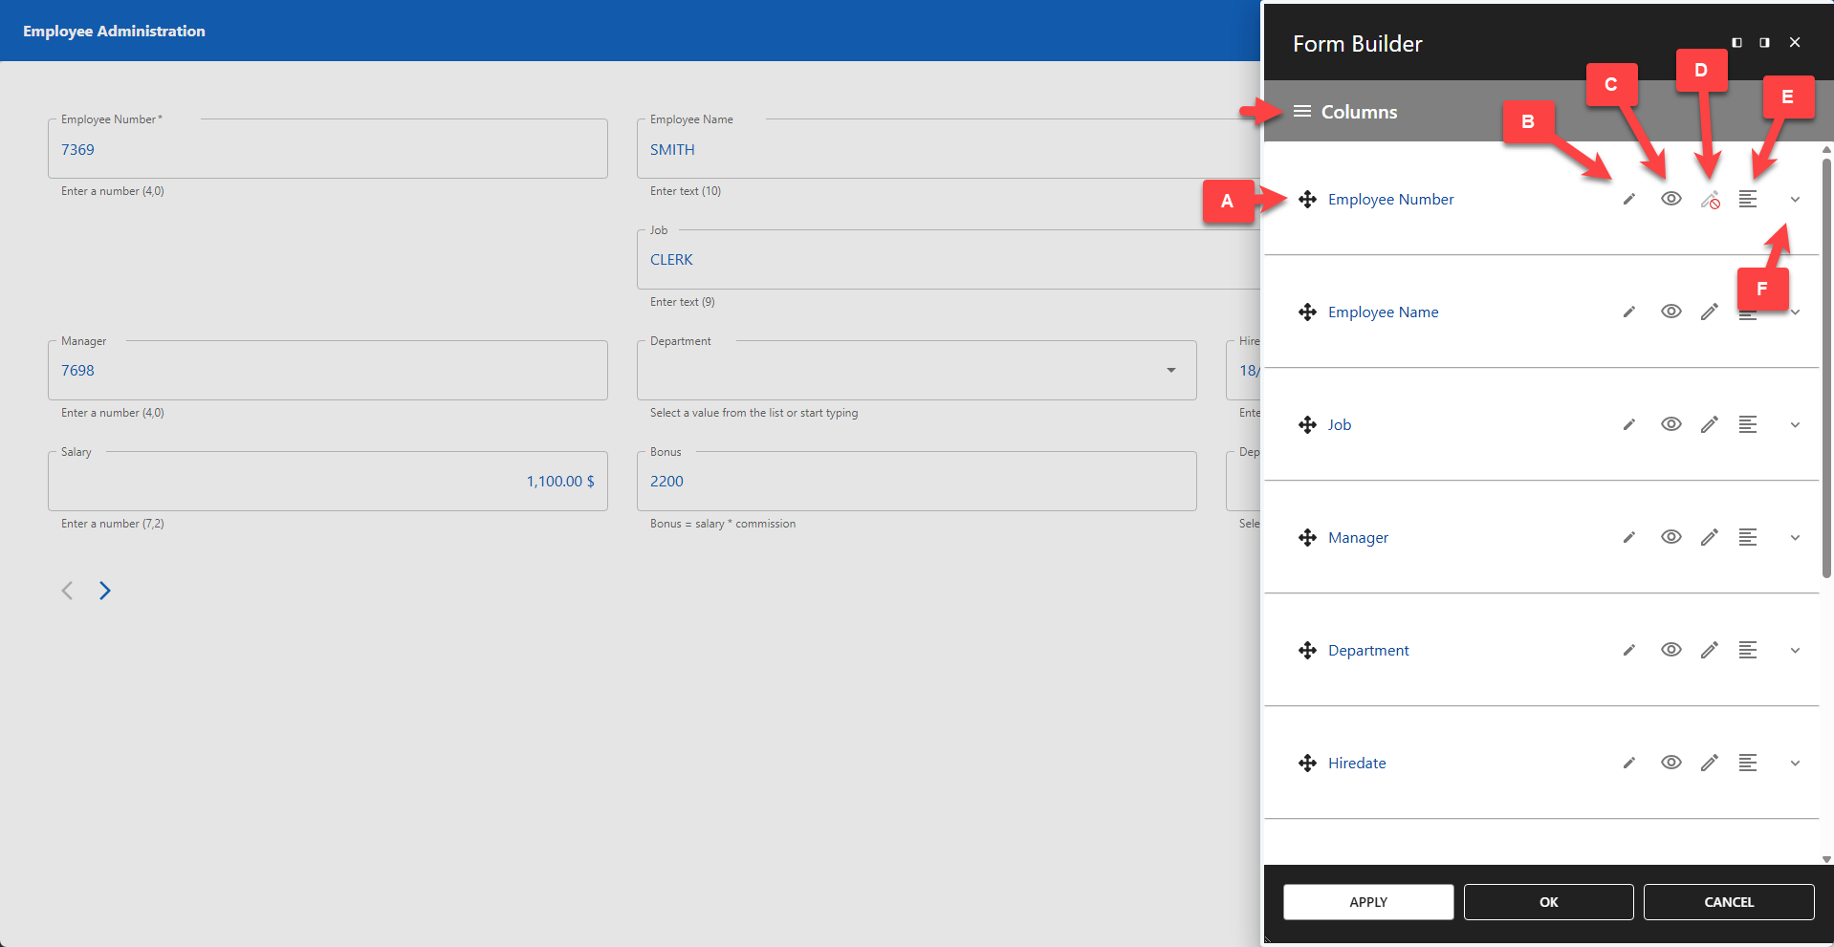
Task: Toggle the read-only pencil icon on Employee Number
Action: coord(1711,200)
